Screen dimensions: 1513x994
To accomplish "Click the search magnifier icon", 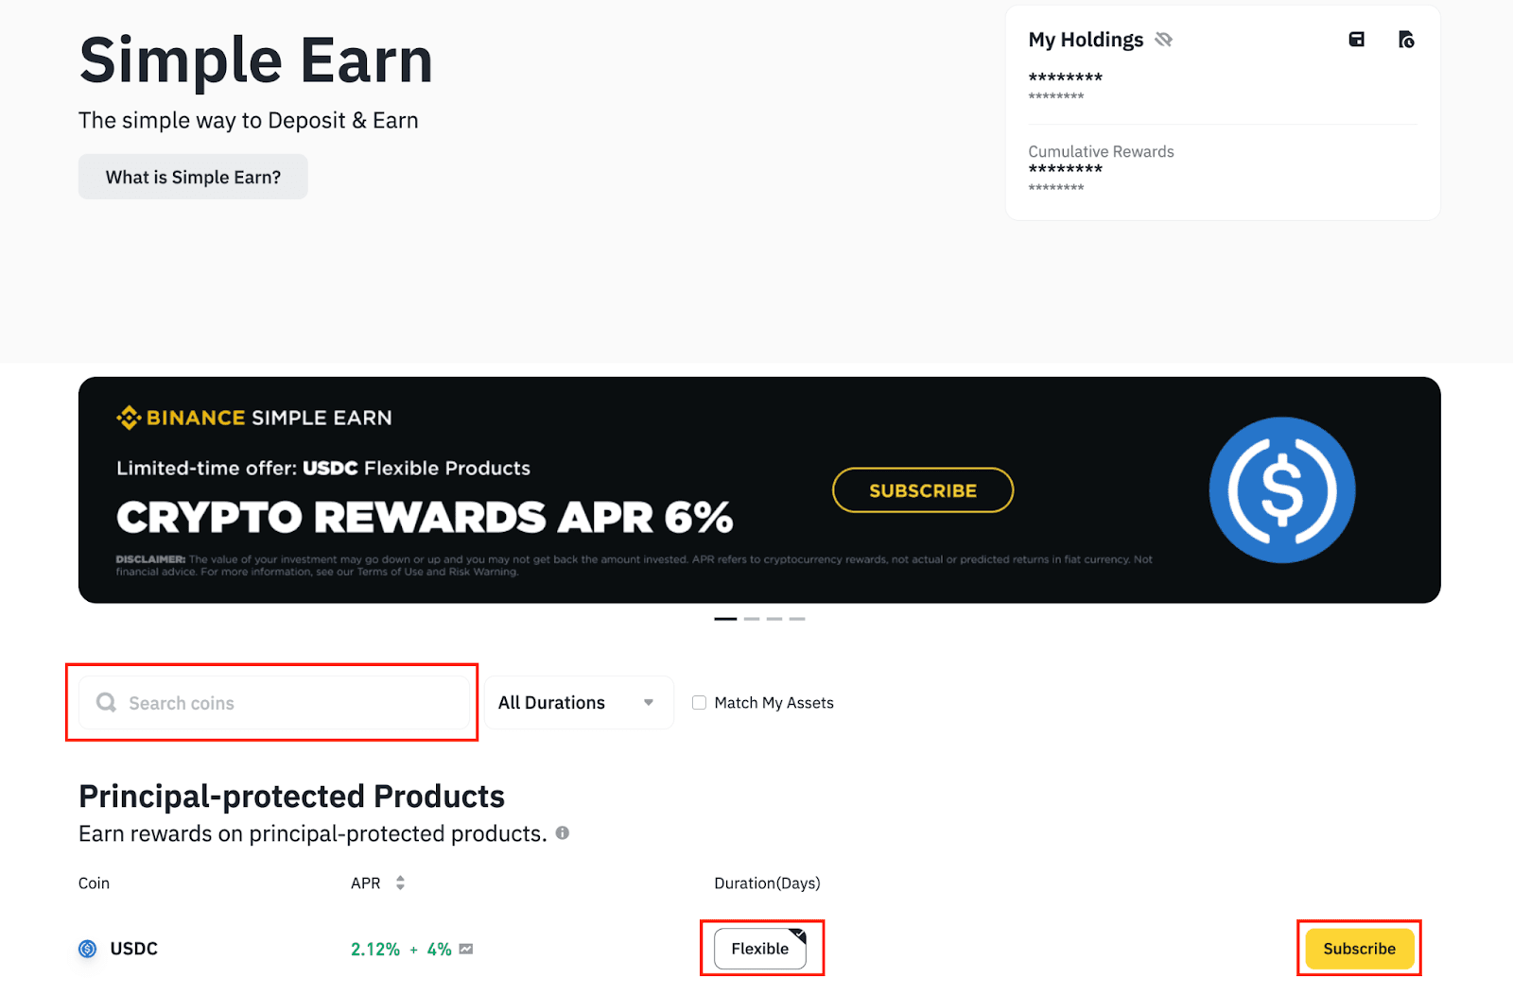I will (106, 703).
